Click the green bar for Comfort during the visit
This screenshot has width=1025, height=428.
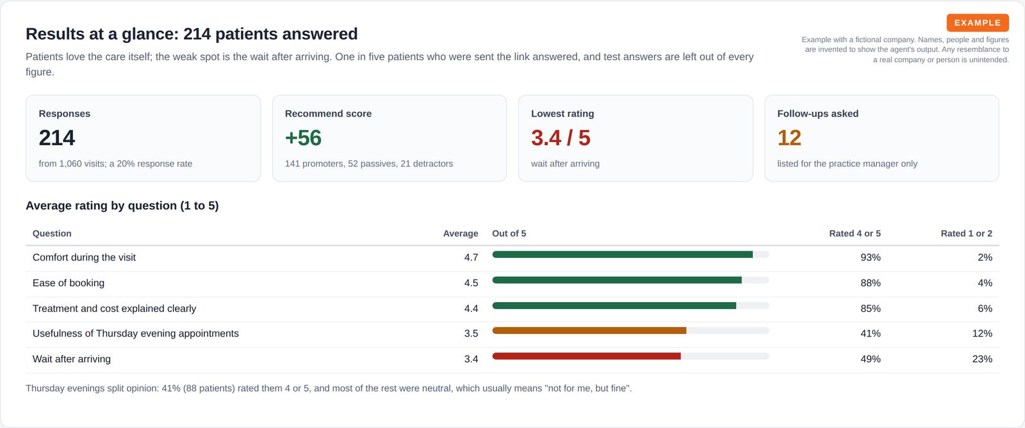(622, 255)
